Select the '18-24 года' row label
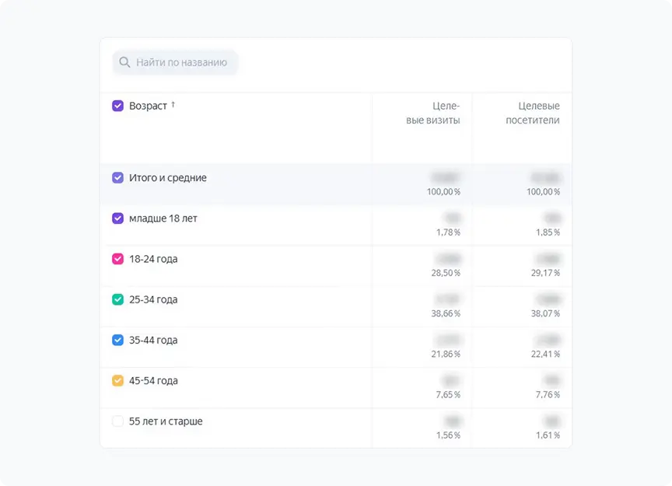The width and height of the screenshot is (672, 486). (153, 259)
